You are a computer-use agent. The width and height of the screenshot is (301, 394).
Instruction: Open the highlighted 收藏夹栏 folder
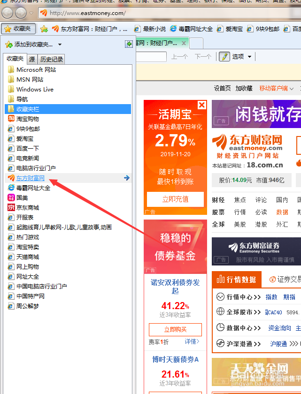pos(68,109)
